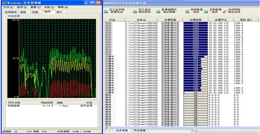The width and height of the screenshot is (260, 134).
Task: Select the 联网 tab
Action: pyautogui.click(x=49, y=12)
